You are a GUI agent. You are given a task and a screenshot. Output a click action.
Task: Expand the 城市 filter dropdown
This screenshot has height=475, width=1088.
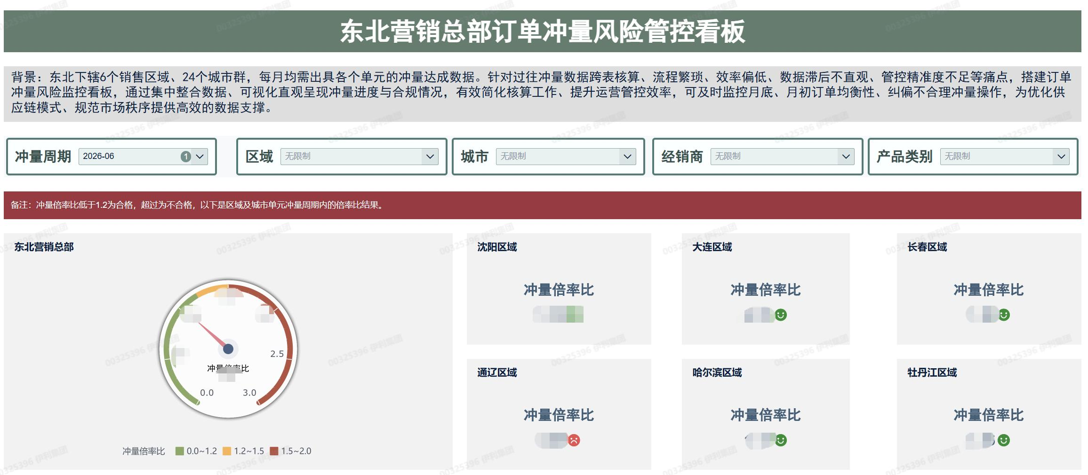(x=627, y=157)
